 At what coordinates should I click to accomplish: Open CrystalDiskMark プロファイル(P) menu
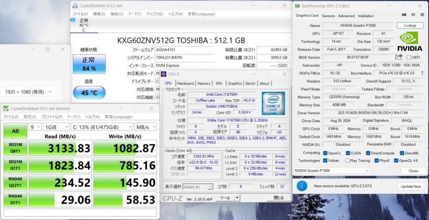[x=52, y=117]
